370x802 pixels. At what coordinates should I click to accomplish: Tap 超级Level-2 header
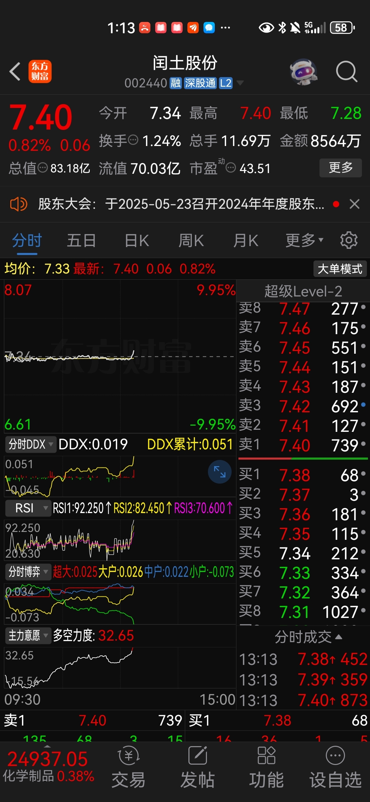point(303,291)
